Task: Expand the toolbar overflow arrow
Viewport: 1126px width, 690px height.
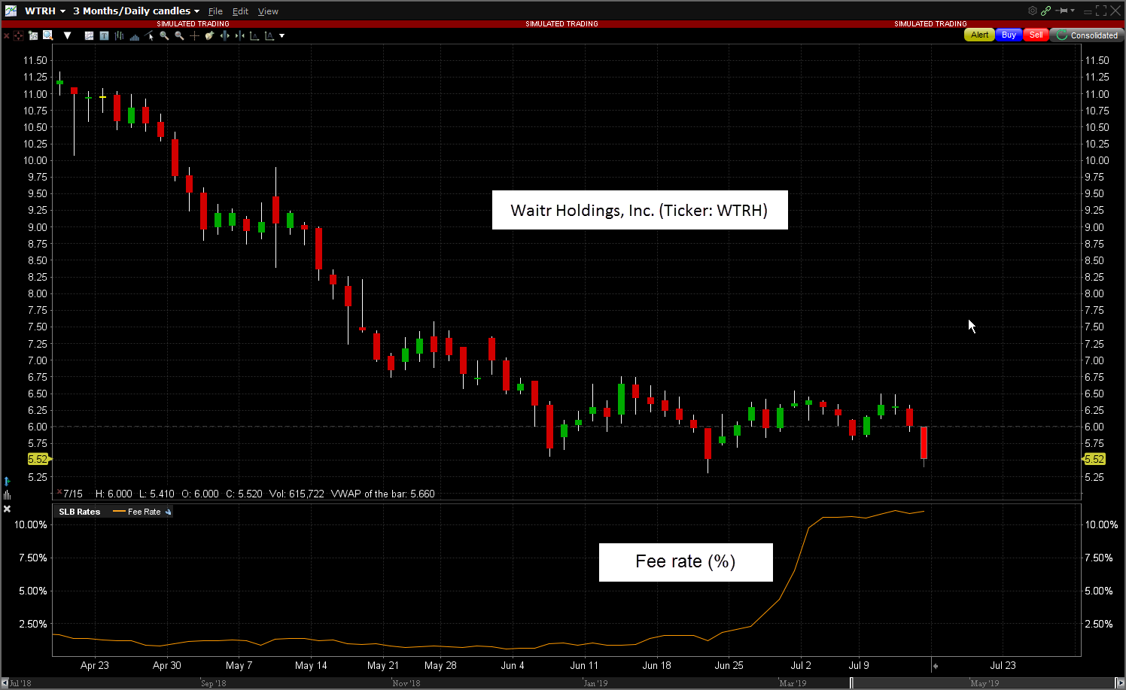Action: [x=282, y=35]
